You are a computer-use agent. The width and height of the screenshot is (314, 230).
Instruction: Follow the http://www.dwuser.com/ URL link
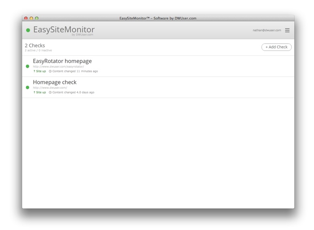pos(50,87)
